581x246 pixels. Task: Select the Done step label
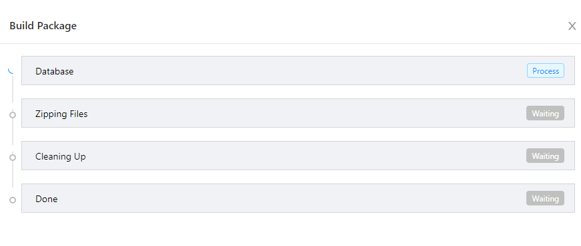46,199
